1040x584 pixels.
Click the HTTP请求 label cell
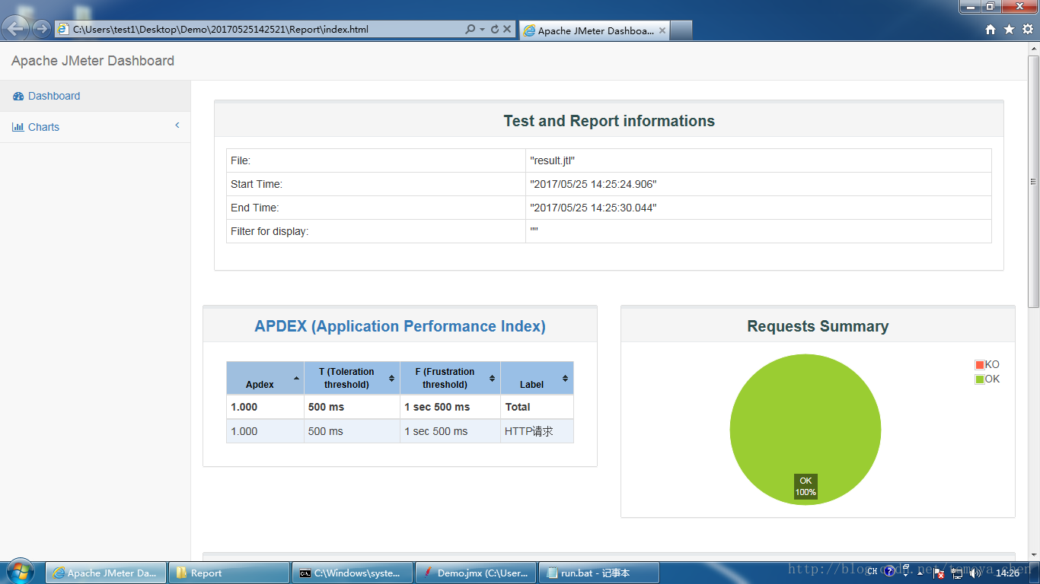tap(537, 431)
